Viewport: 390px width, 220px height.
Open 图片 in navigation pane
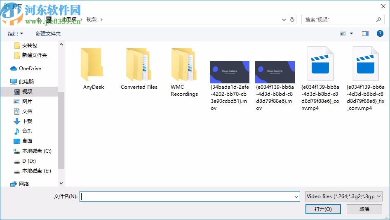coord(27,102)
